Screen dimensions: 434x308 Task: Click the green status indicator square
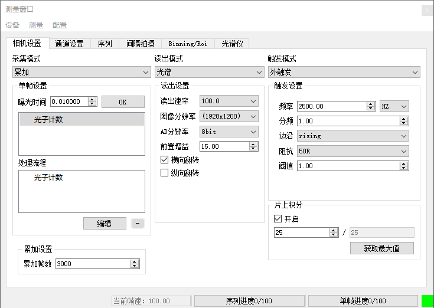[427, 301]
